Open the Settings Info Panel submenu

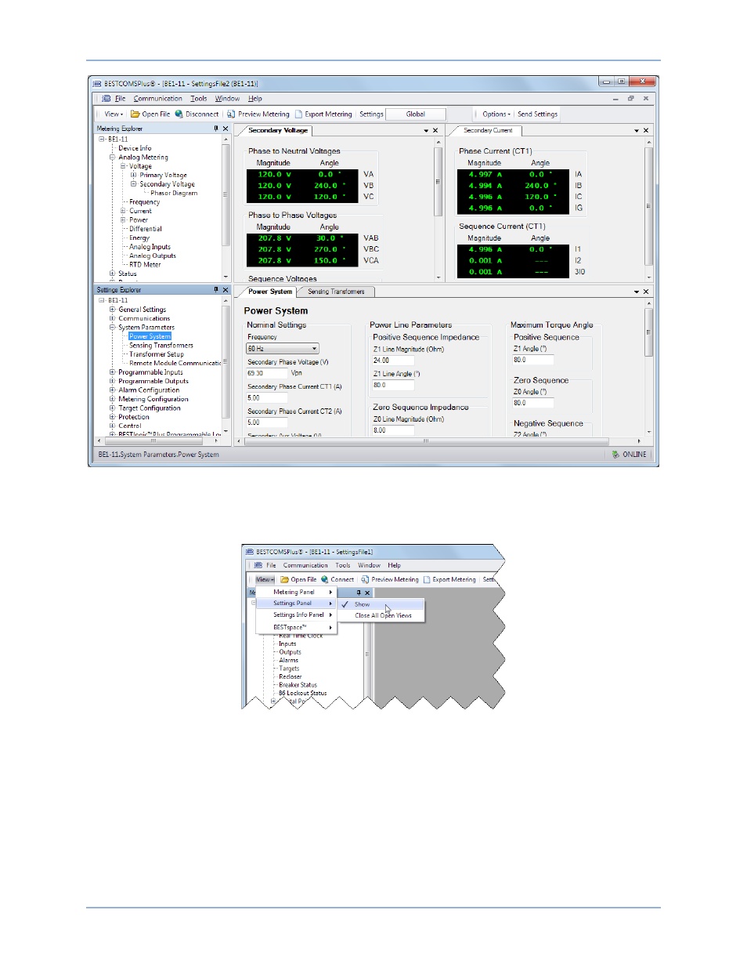(x=297, y=615)
